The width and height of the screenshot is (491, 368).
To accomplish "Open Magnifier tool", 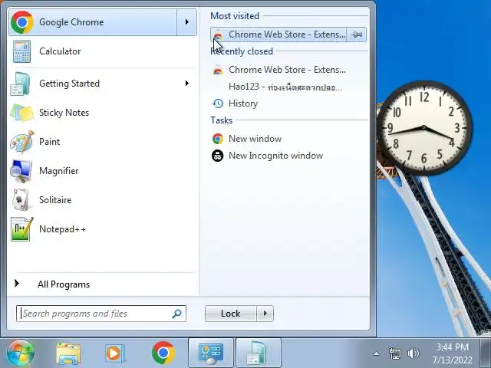I will coord(102,171).
